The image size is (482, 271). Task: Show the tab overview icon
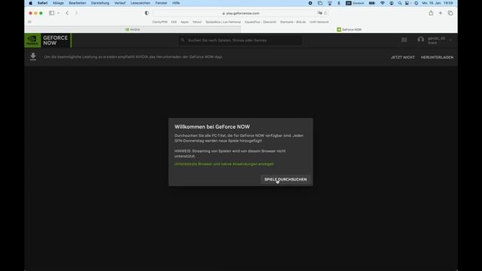coord(450,14)
